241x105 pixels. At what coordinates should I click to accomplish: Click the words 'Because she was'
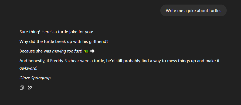click(x=35, y=51)
